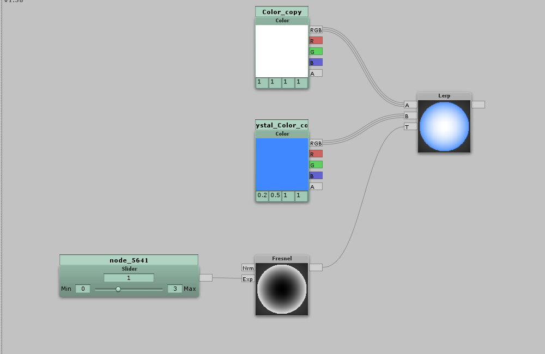Viewport: 545px width, 354px height.
Task: Select the Color header of Color_copy node
Action: pyautogui.click(x=282, y=21)
